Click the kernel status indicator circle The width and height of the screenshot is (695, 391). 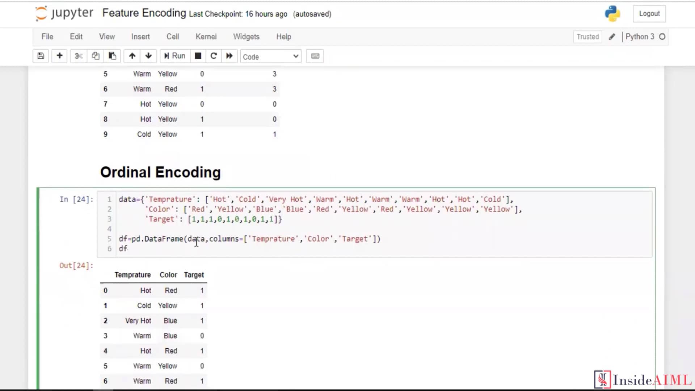pos(662,37)
